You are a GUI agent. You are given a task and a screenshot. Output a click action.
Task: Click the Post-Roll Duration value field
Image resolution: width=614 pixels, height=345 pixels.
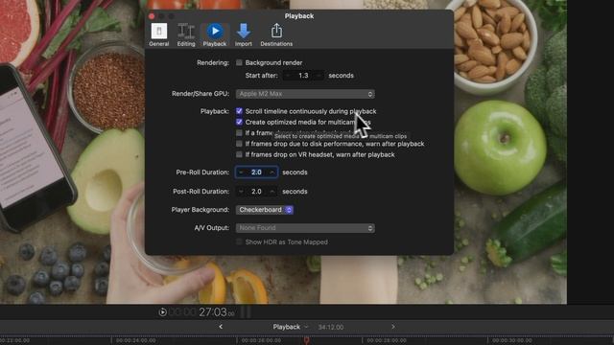[256, 192]
